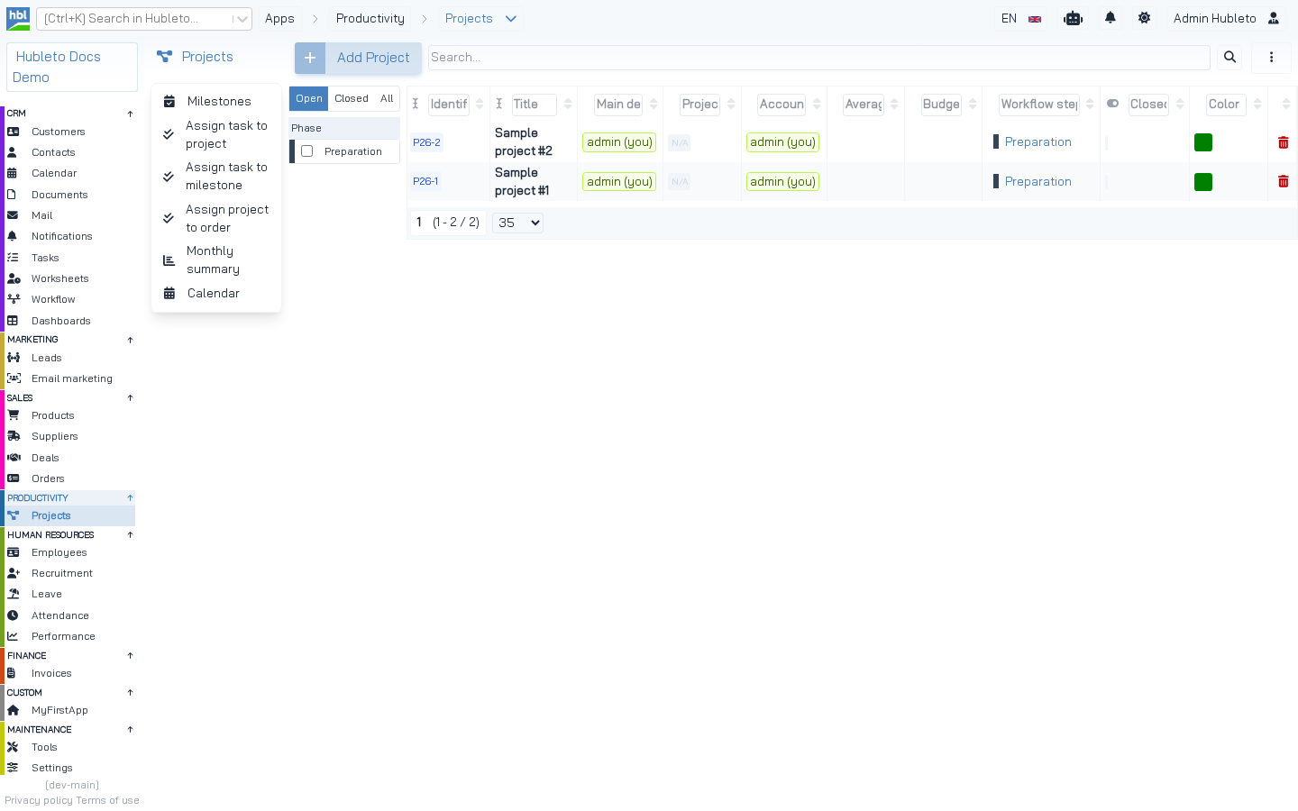Open the Privacy policy link
The height and width of the screenshot is (811, 1298).
click(39, 800)
